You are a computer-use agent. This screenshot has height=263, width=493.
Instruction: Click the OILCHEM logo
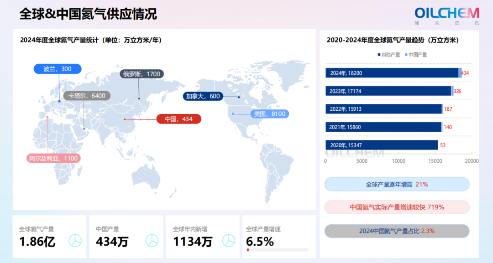click(x=447, y=16)
